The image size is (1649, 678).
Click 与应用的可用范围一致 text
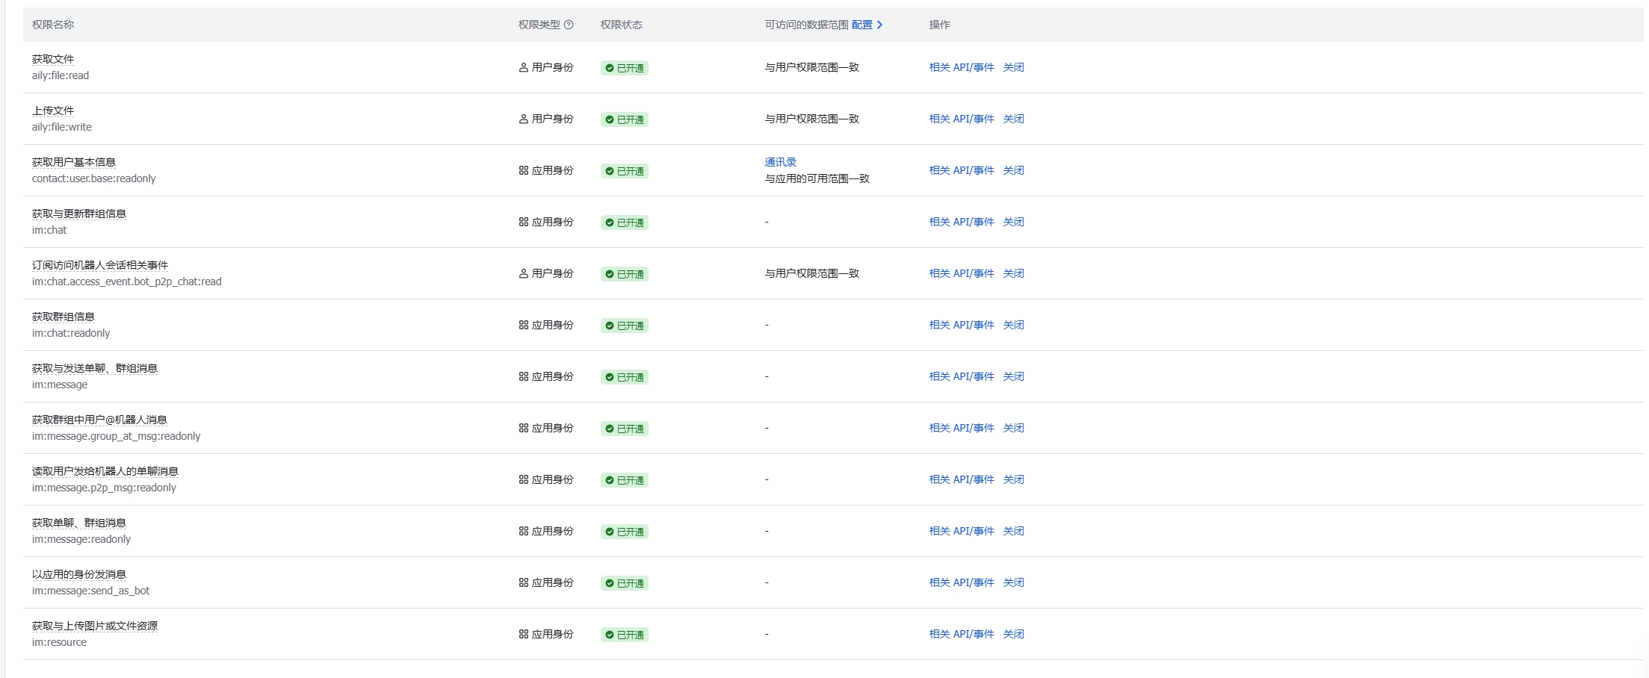(817, 178)
